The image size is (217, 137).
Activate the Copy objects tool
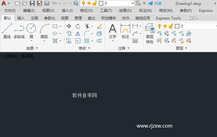pyautogui.click(x=69, y=33)
